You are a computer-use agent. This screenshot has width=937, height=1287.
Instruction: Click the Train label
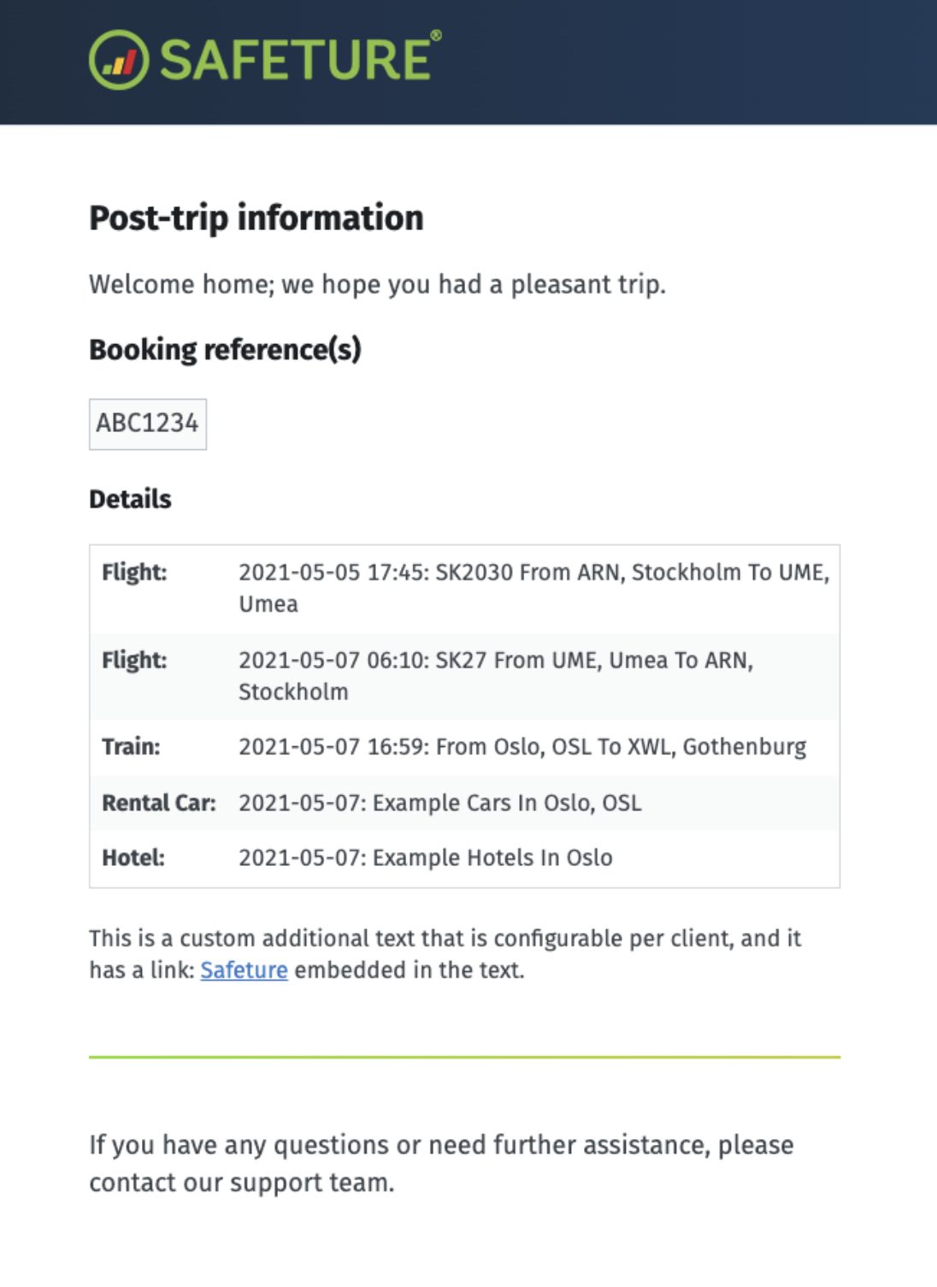[131, 747]
